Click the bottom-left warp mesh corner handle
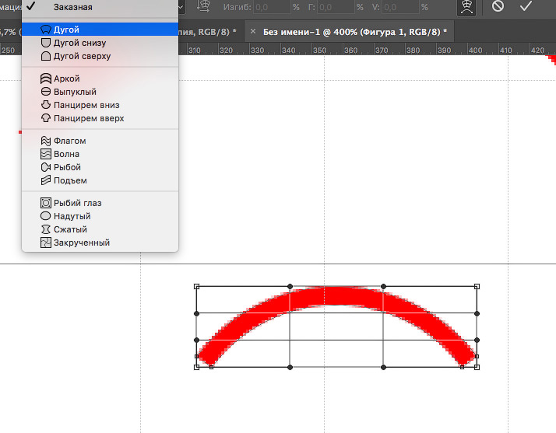This screenshot has height=433, width=556. tap(197, 367)
